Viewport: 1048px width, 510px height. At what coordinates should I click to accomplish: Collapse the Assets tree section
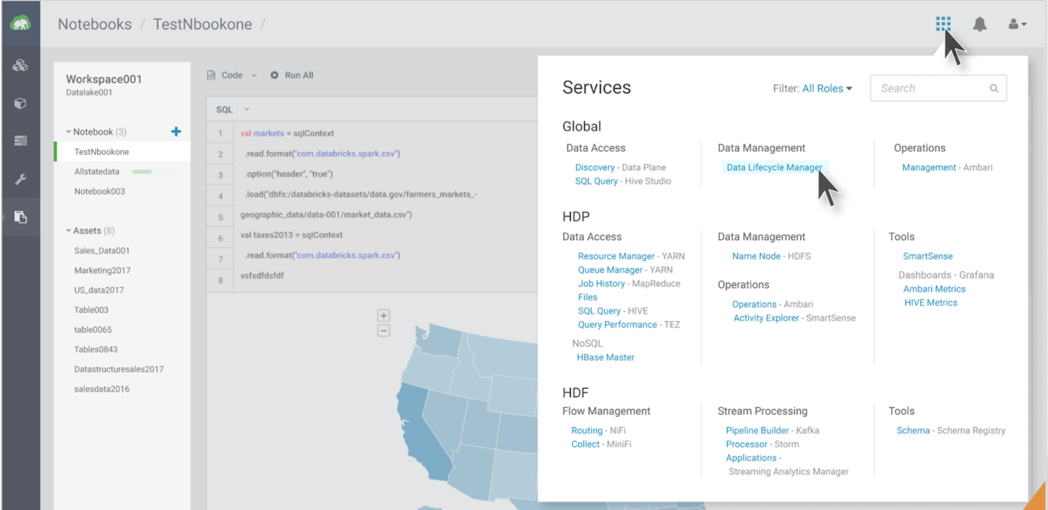(x=68, y=231)
